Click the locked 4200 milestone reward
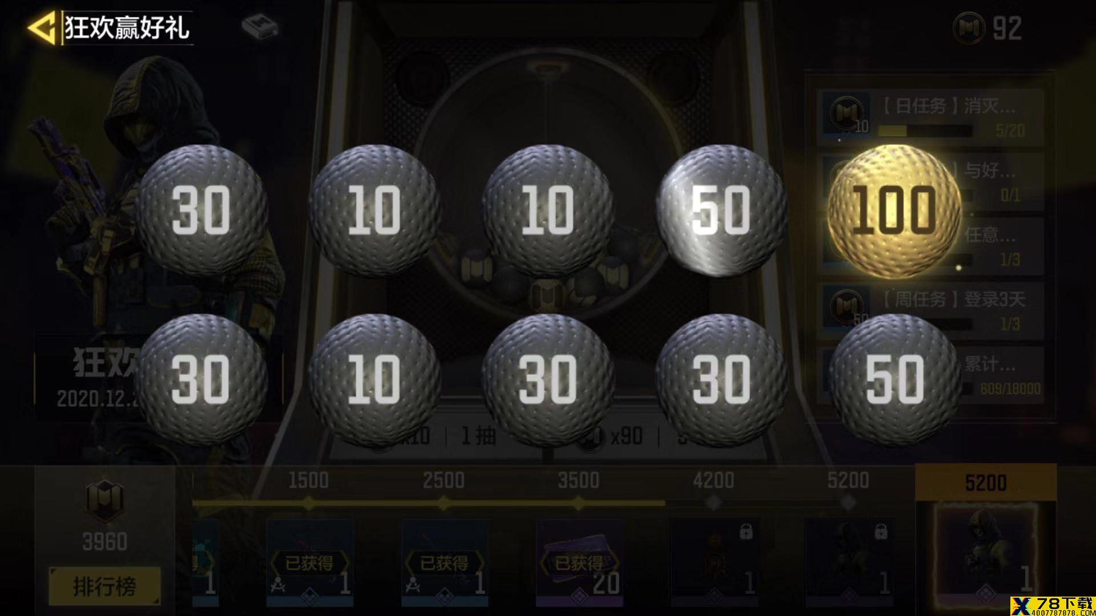 714,562
